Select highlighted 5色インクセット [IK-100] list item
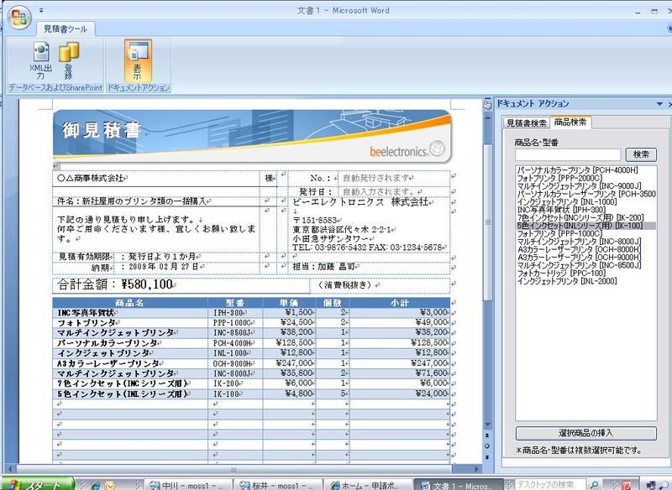 (x=586, y=226)
